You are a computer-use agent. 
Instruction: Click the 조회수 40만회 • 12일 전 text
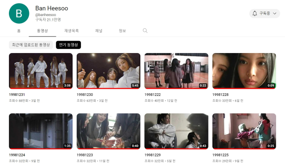pos(161,101)
